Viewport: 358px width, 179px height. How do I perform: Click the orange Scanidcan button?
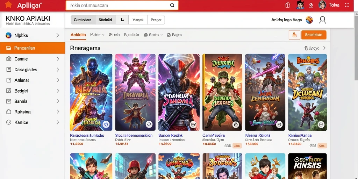tap(314, 35)
